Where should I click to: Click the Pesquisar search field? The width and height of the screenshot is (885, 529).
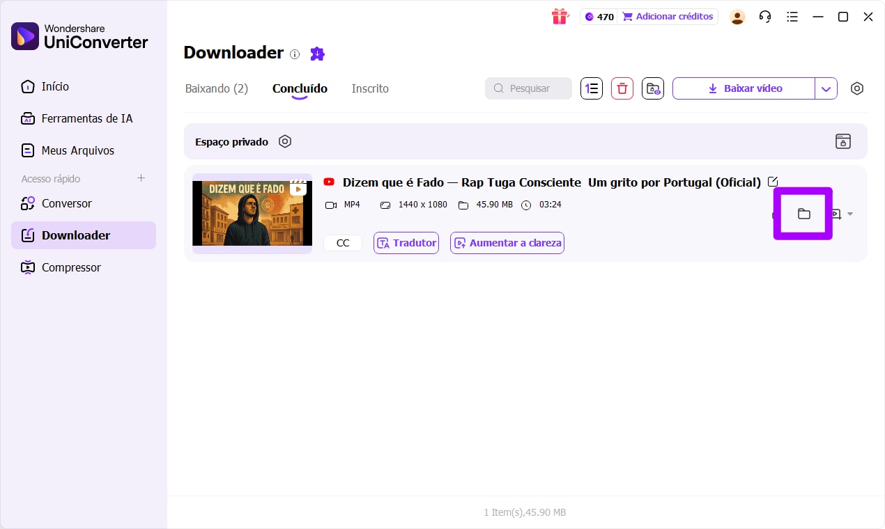coord(528,88)
